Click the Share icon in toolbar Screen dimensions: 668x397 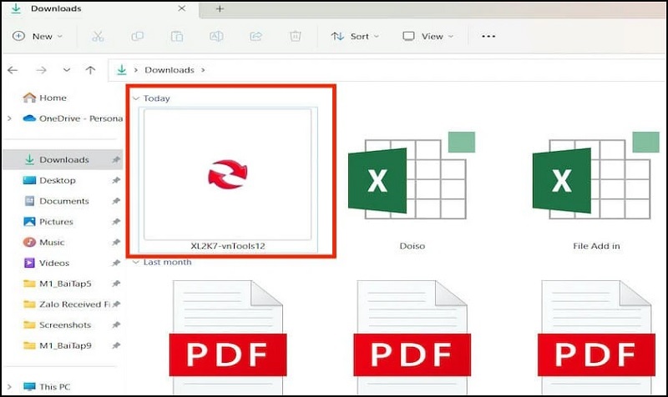[256, 37]
